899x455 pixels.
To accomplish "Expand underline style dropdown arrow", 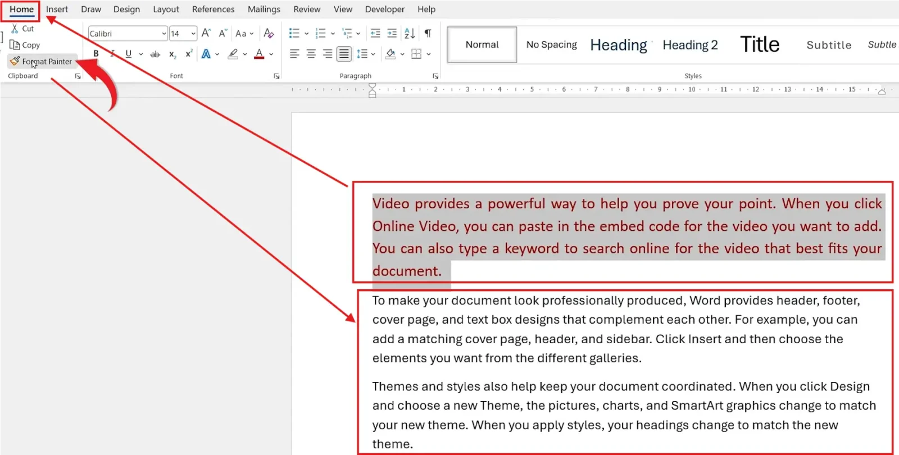I will [141, 54].
